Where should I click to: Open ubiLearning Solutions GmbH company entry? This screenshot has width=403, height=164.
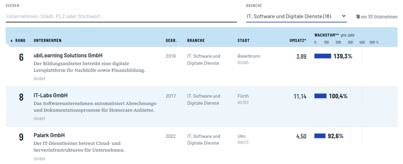pos(68,55)
